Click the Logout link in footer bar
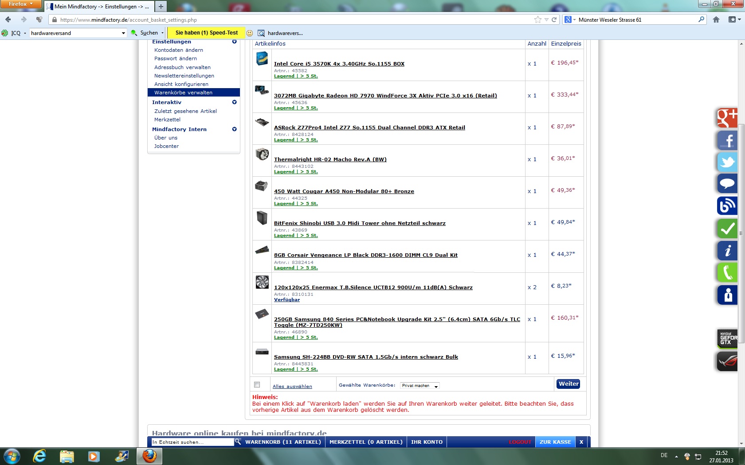Screen dimensions: 745x465 coord(520,442)
